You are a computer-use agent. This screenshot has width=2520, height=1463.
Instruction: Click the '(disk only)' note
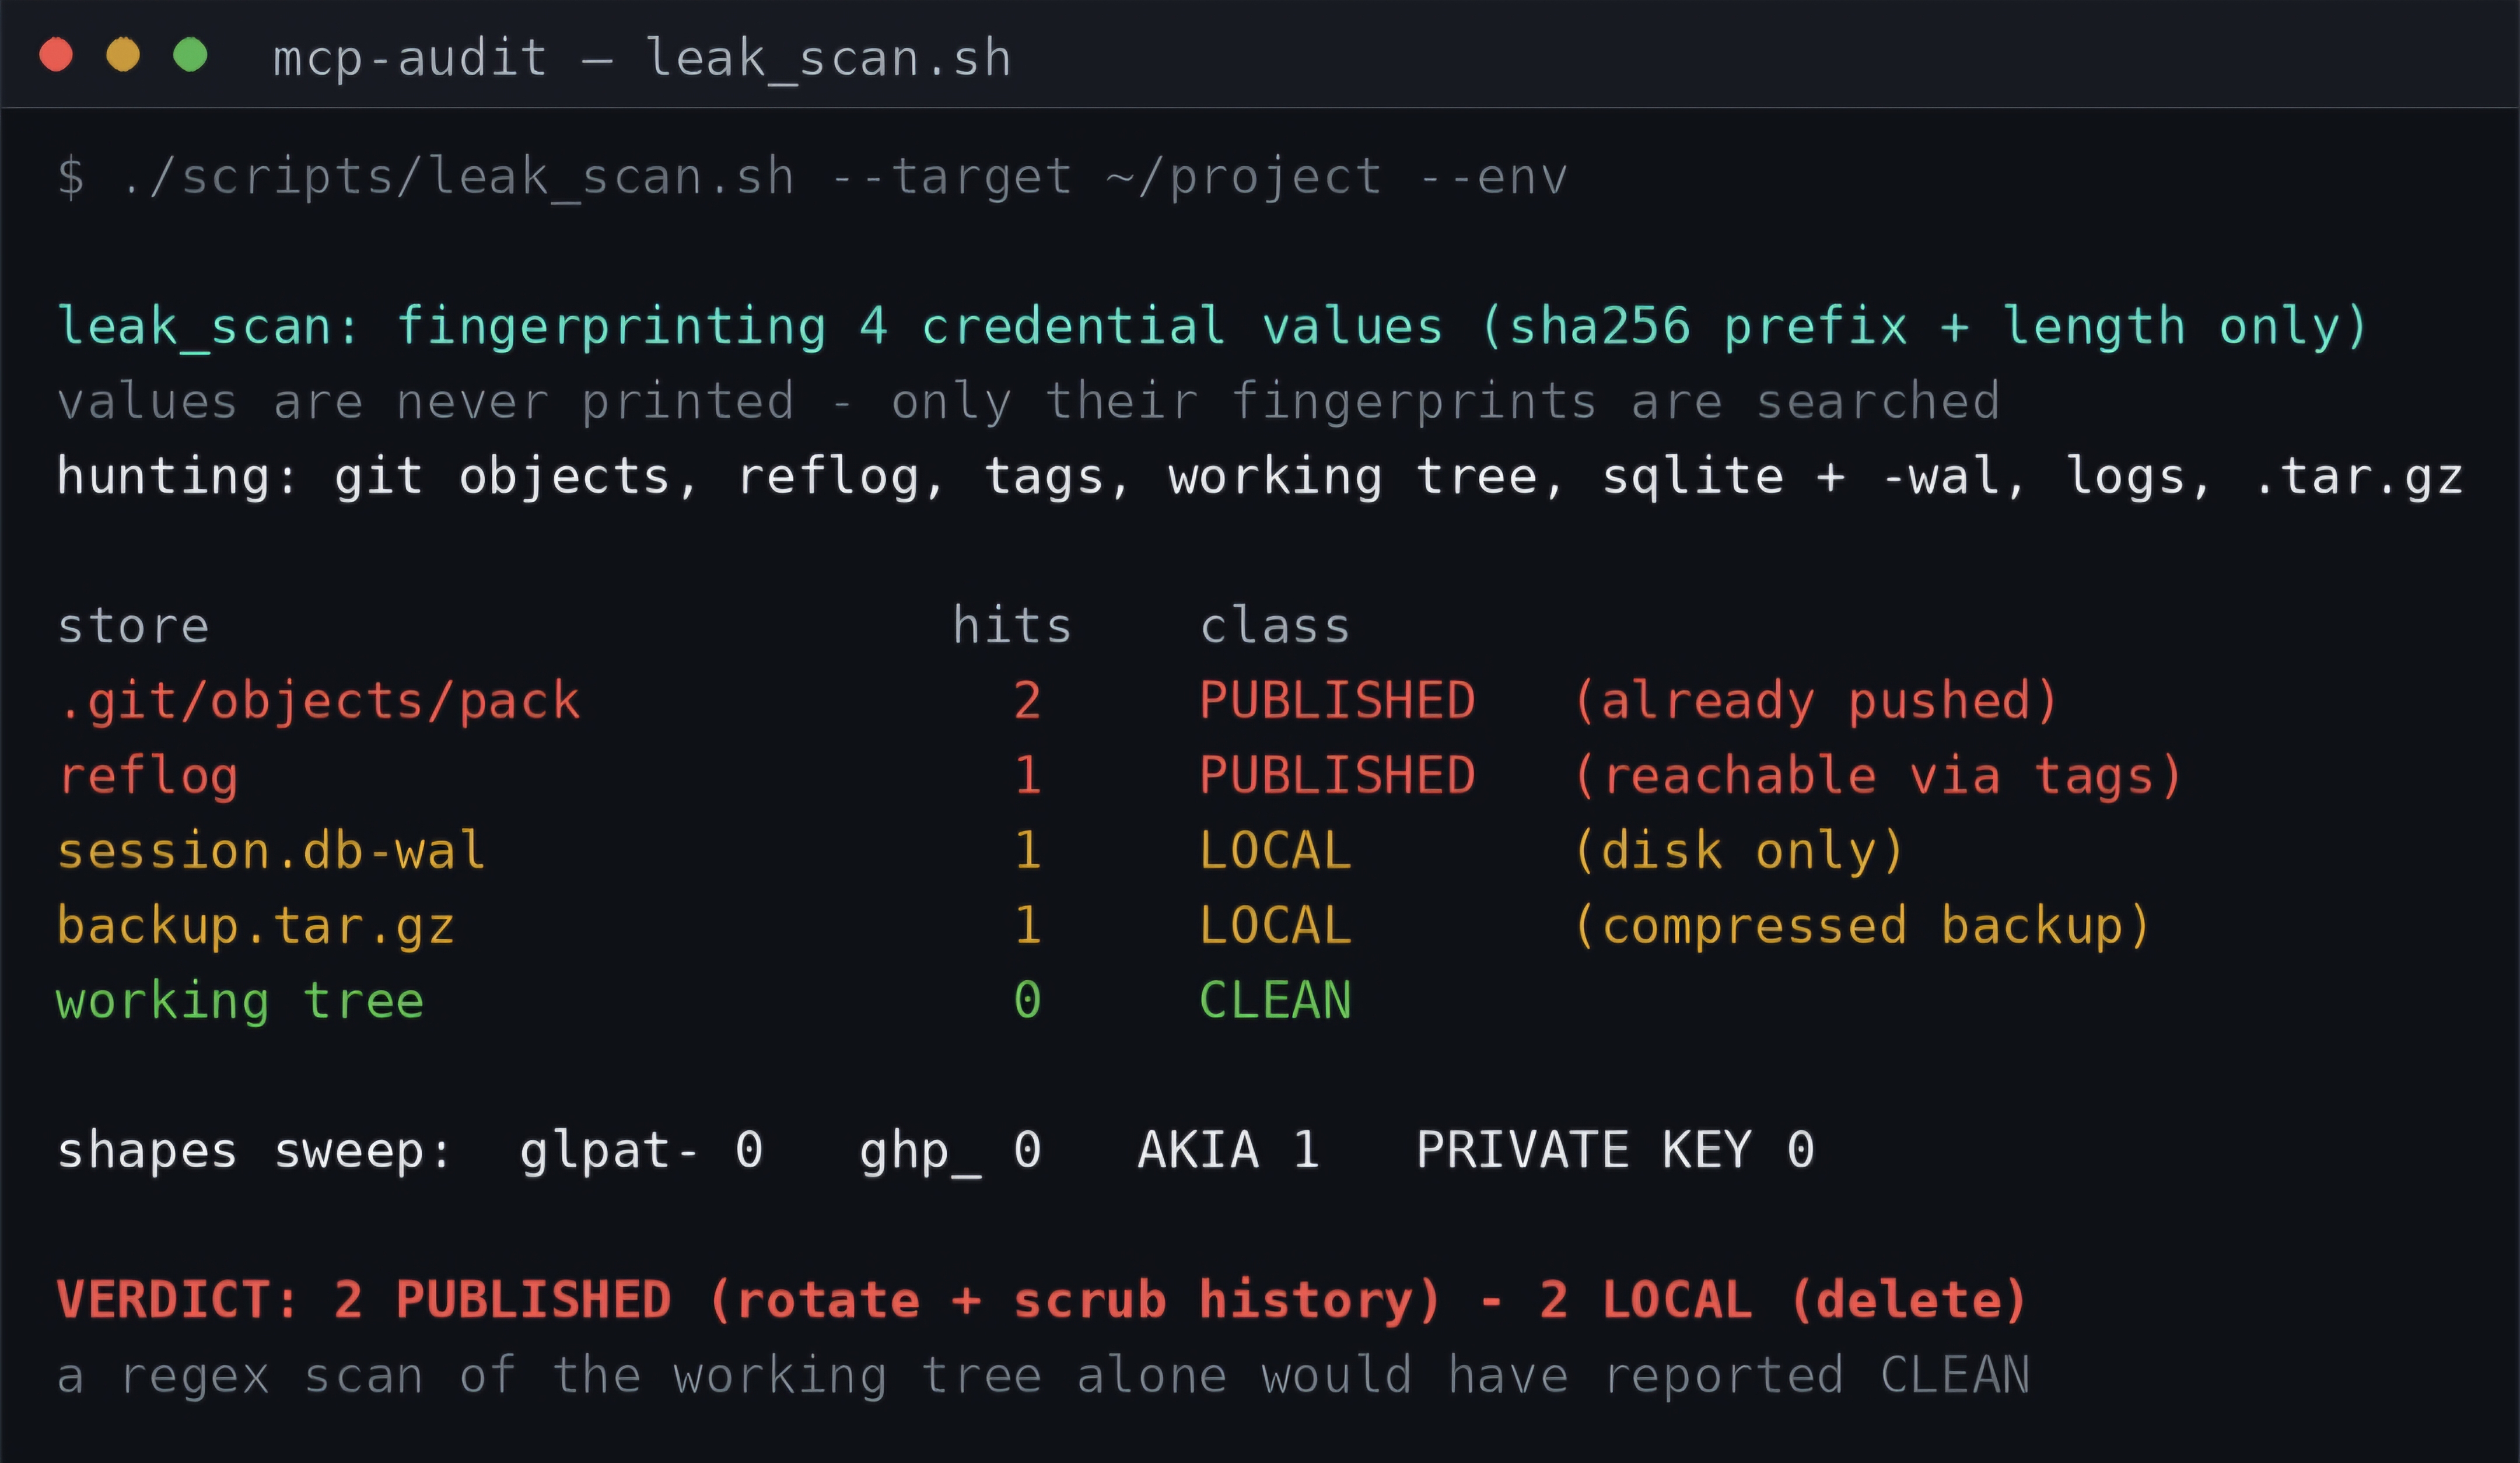[x=1739, y=852]
